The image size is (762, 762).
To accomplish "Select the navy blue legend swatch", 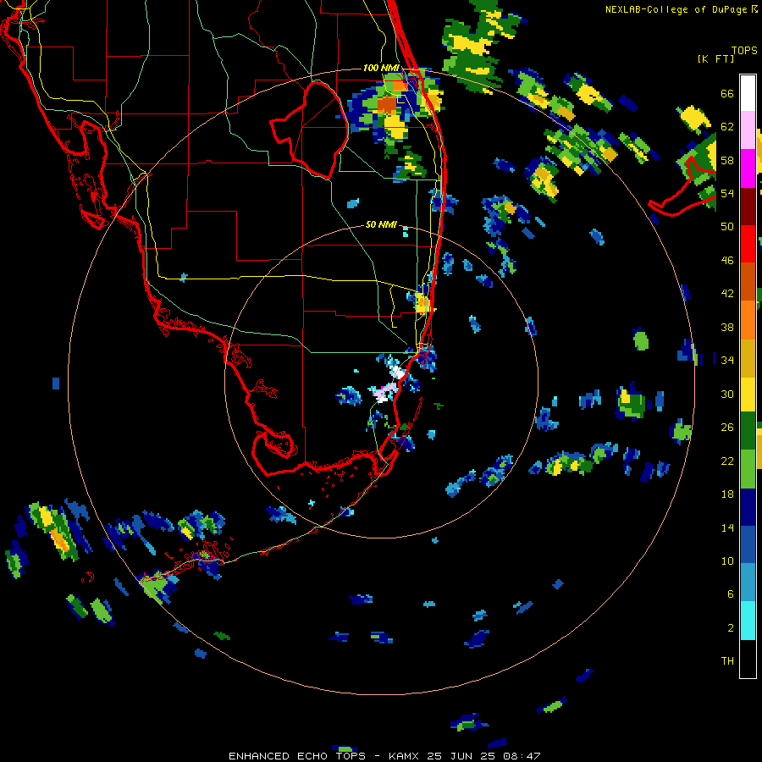I will click(x=748, y=507).
